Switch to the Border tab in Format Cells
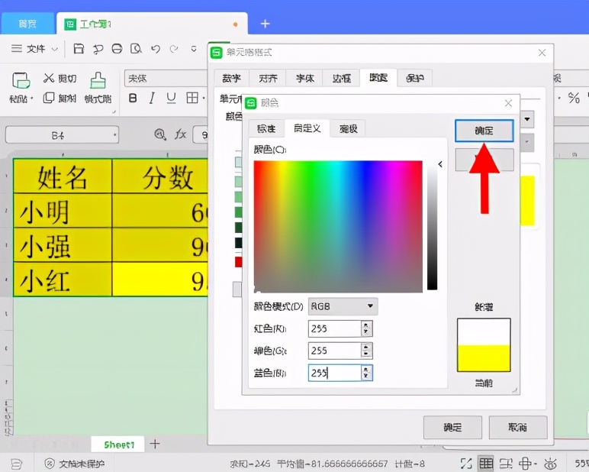The width and height of the screenshot is (589, 472). pyautogui.click(x=342, y=78)
